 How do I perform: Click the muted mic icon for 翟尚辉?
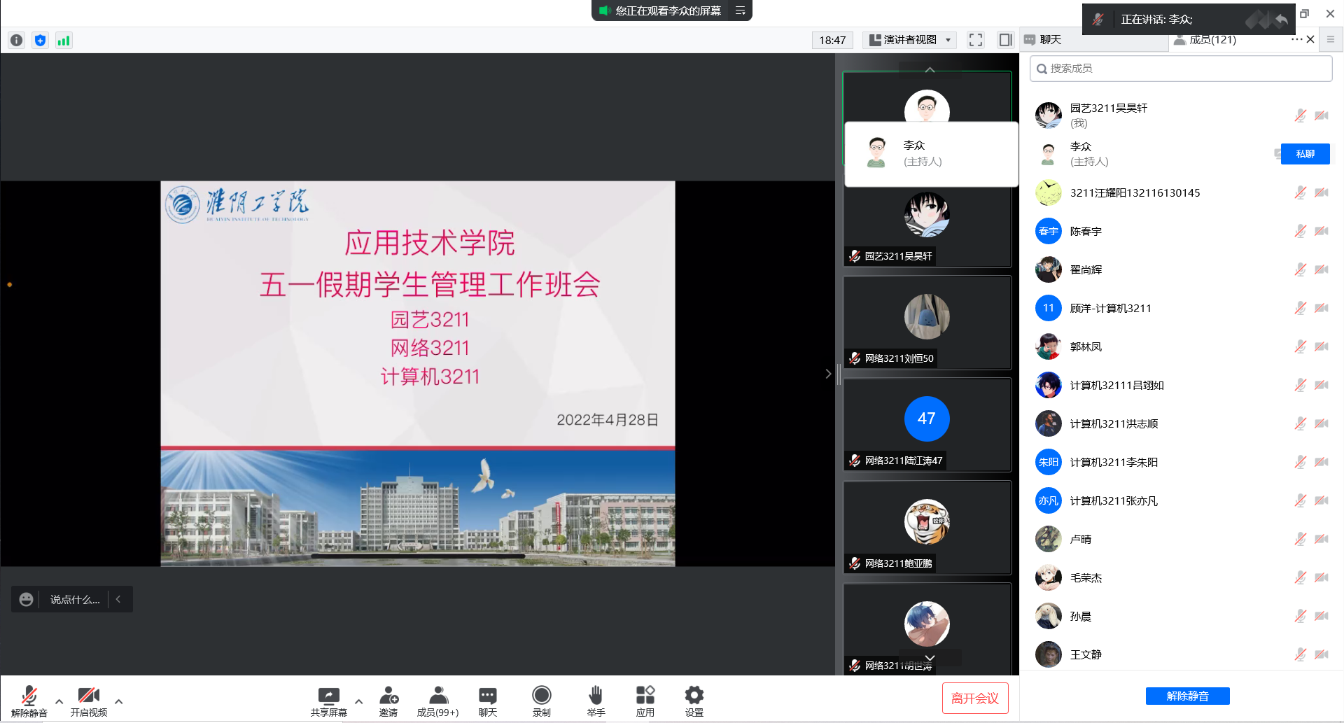pos(1300,269)
